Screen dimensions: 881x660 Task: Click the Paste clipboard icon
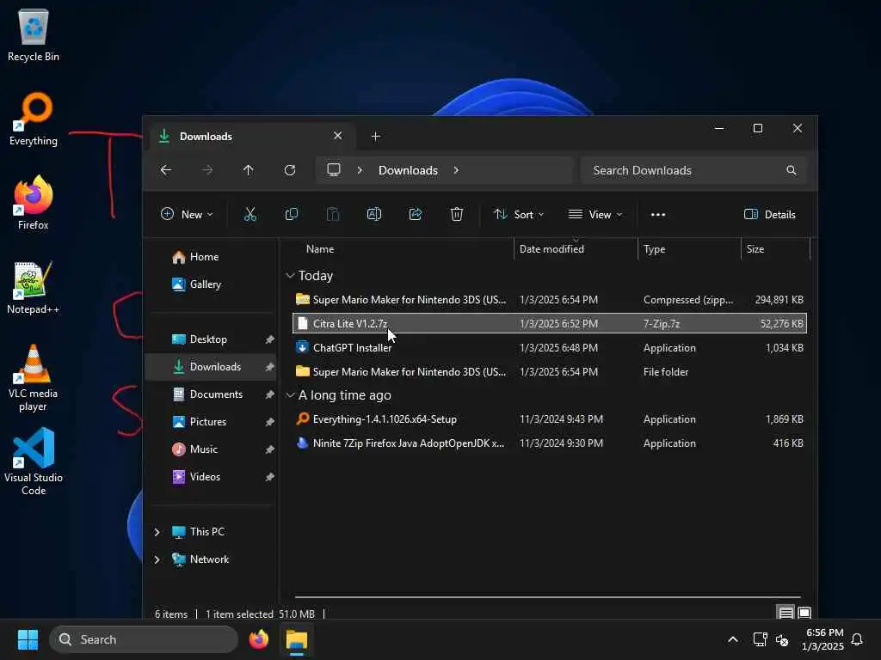pos(333,214)
